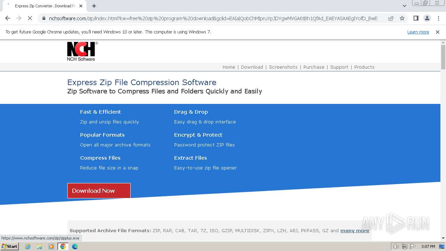Click the 'Express Zip File Compression Software' heading

142,82
